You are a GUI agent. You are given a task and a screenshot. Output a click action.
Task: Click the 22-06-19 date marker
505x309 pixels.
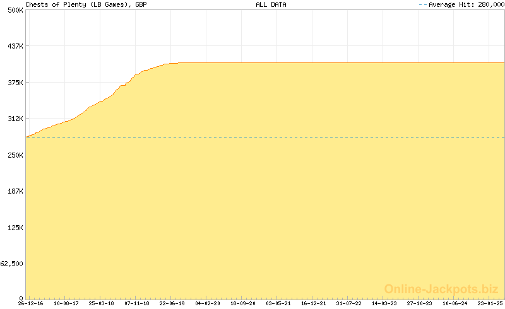click(172, 303)
